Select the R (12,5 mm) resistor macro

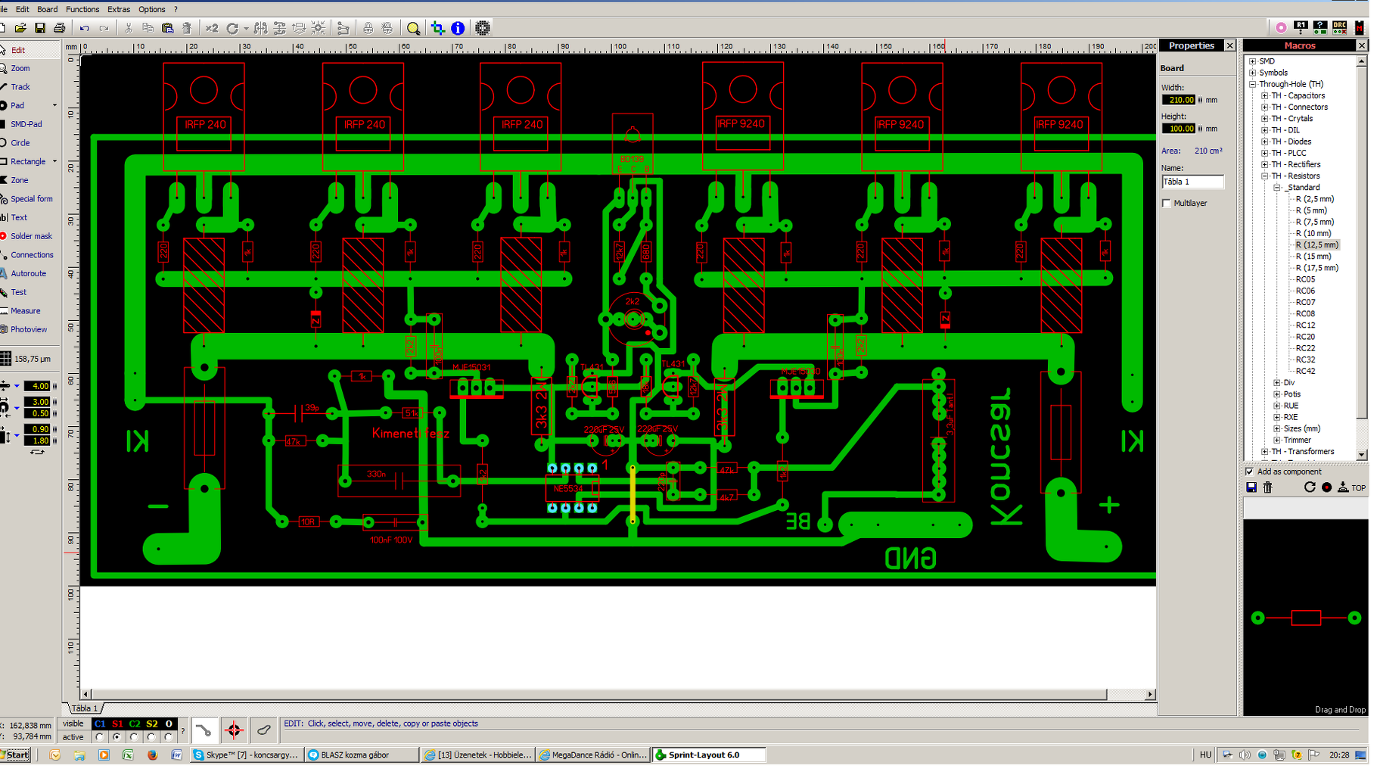pos(1316,245)
